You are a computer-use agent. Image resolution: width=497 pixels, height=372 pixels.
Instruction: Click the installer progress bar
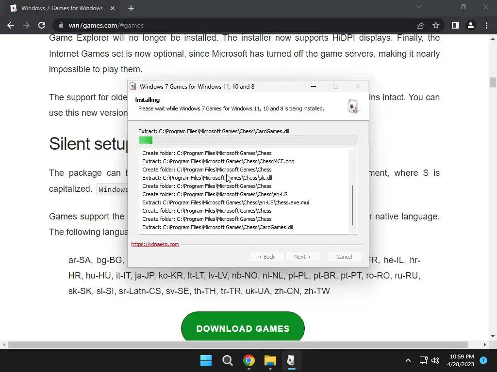248,140
